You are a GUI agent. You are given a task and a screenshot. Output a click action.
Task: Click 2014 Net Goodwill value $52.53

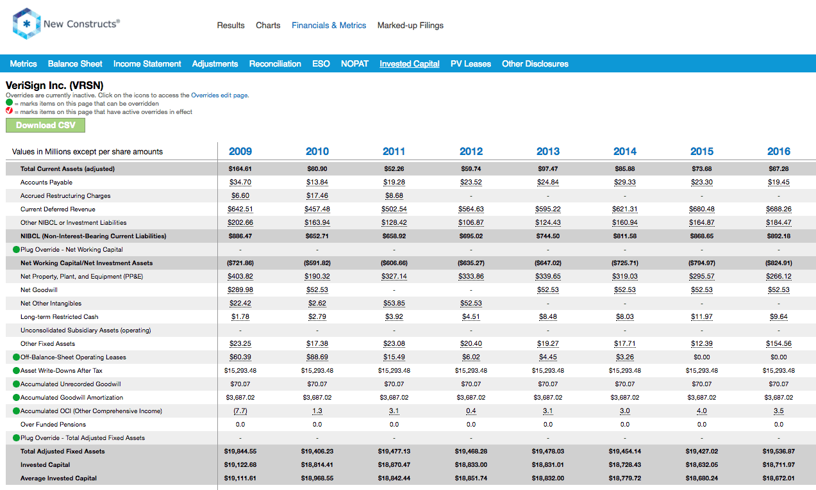pos(625,290)
